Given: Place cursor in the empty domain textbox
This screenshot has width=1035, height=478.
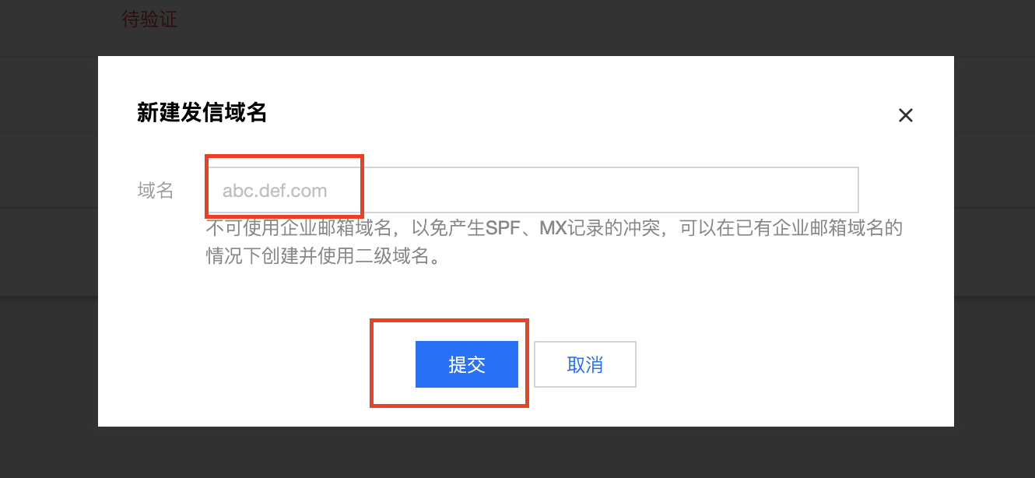Looking at the screenshot, I should point(532,190).
